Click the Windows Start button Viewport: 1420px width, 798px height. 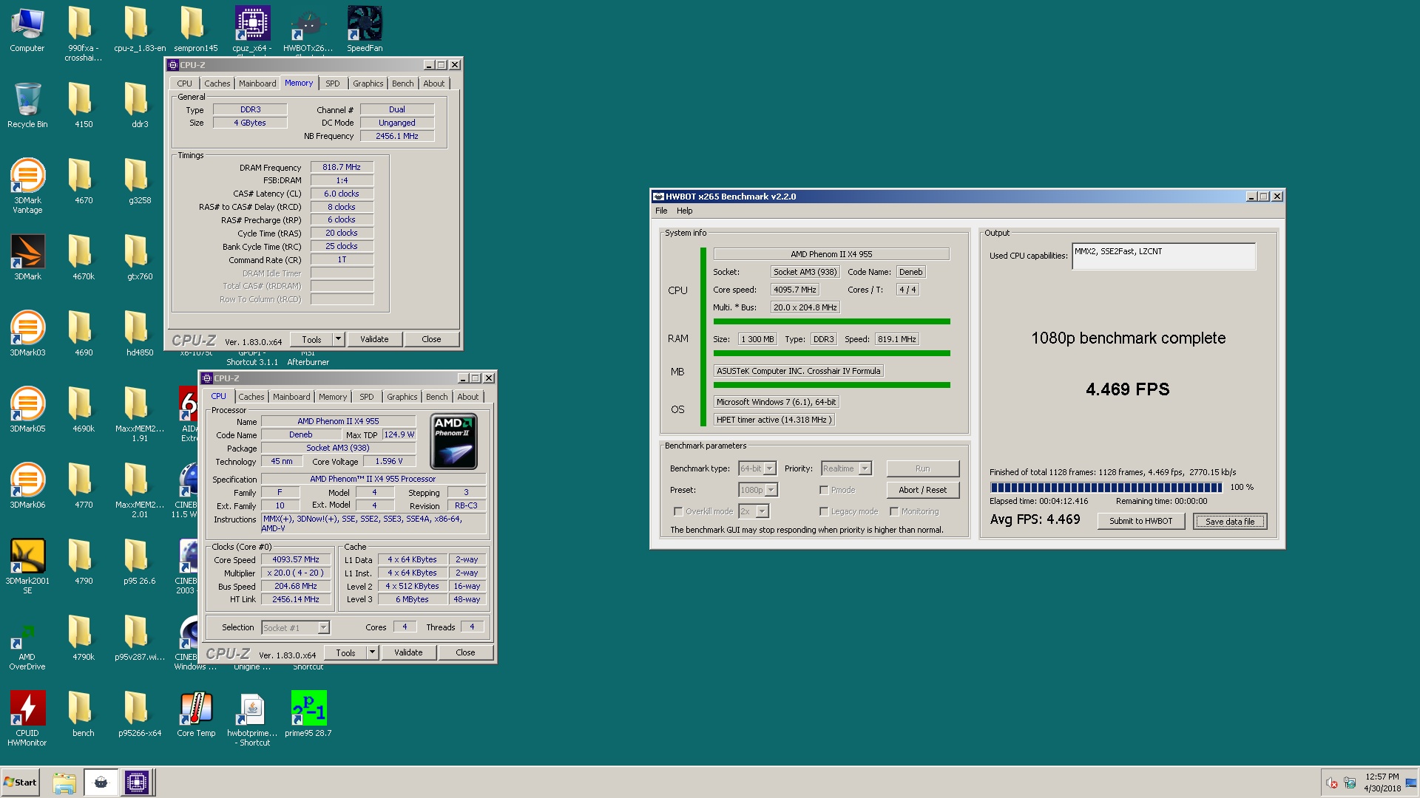tap(20, 782)
